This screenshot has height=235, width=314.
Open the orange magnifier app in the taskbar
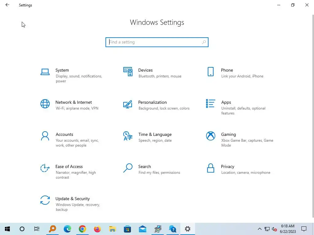[52, 229]
